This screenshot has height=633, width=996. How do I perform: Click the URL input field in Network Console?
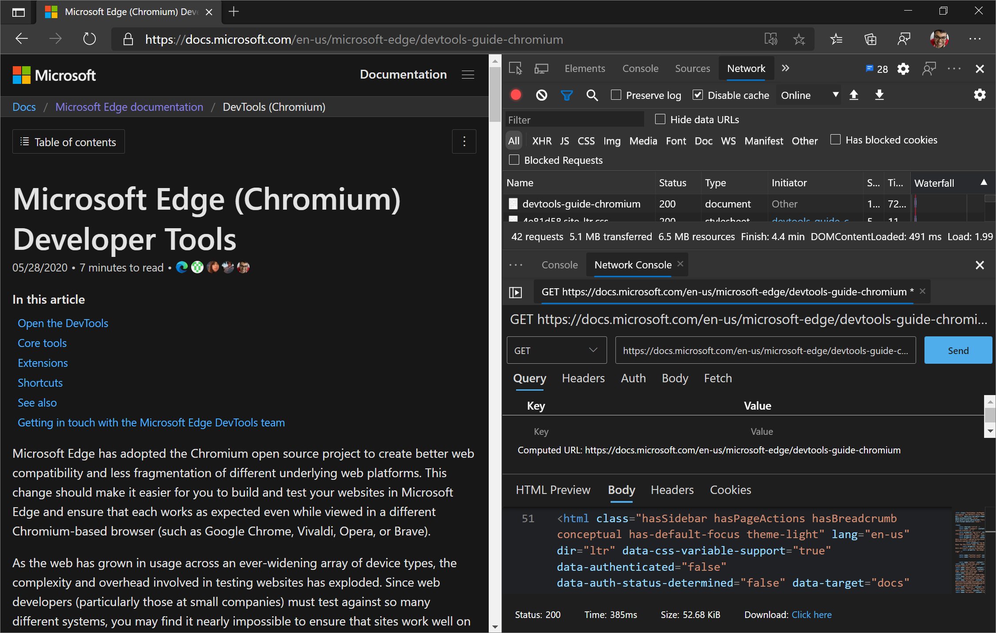pos(766,350)
